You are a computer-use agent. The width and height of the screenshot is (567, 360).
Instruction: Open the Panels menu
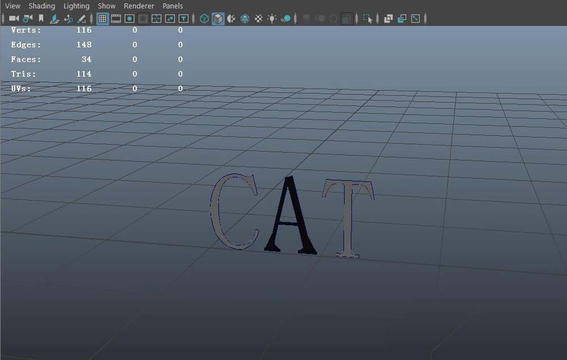[x=172, y=6]
